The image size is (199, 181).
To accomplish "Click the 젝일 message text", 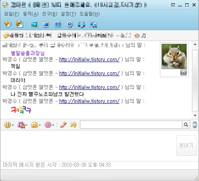I will 15,66.
